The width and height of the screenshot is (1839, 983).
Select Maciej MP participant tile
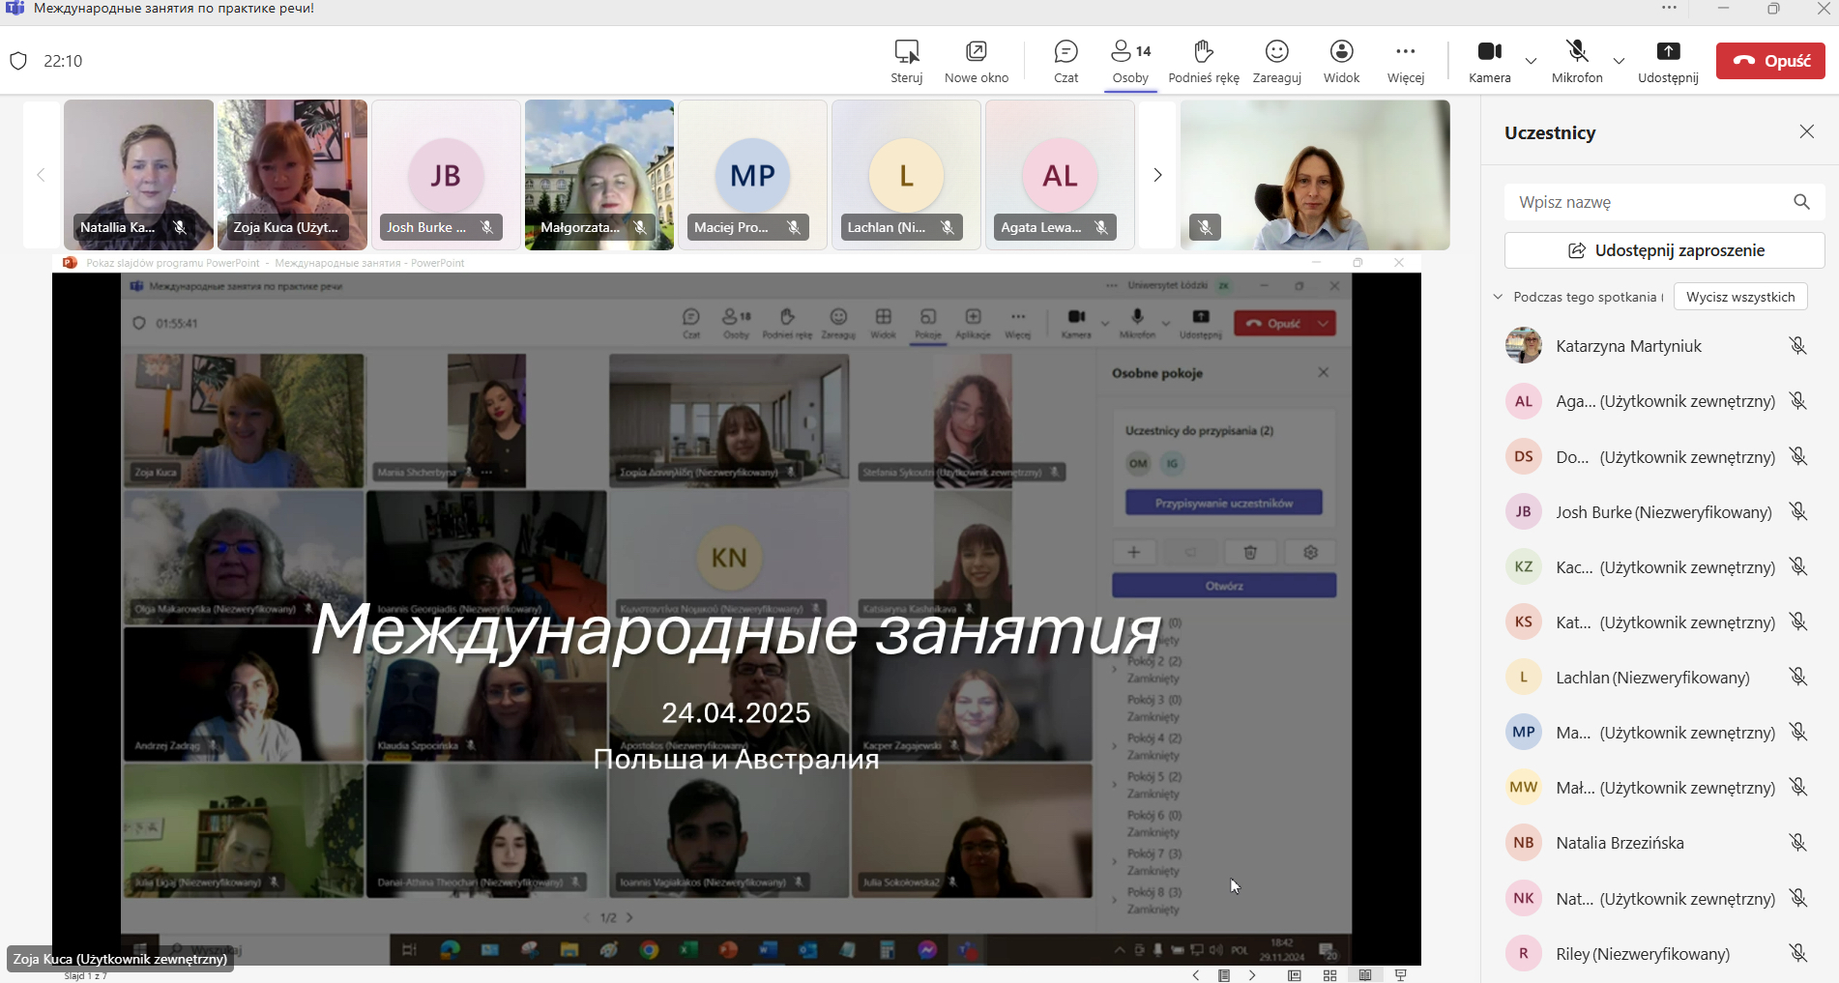click(752, 175)
